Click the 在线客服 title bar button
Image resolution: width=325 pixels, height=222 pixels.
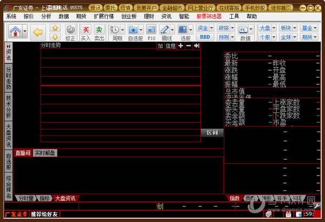(x=229, y=8)
